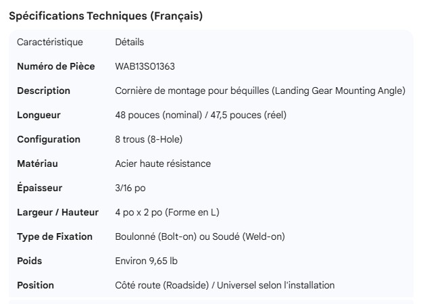Click the '8 trous (8-Hole)' value
This screenshot has height=304, width=421.
149,139
